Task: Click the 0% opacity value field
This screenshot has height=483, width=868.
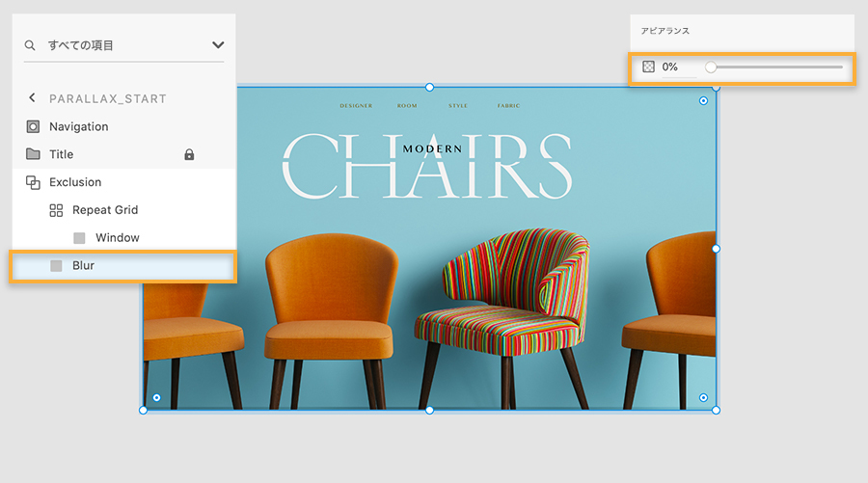Action: [x=679, y=67]
